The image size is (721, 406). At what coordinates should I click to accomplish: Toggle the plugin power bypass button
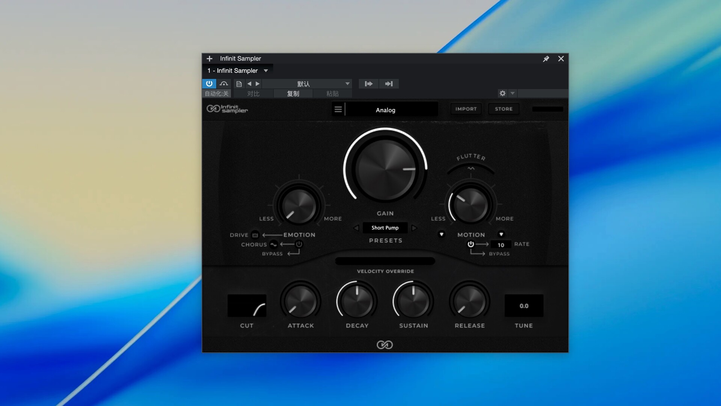tap(209, 83)
